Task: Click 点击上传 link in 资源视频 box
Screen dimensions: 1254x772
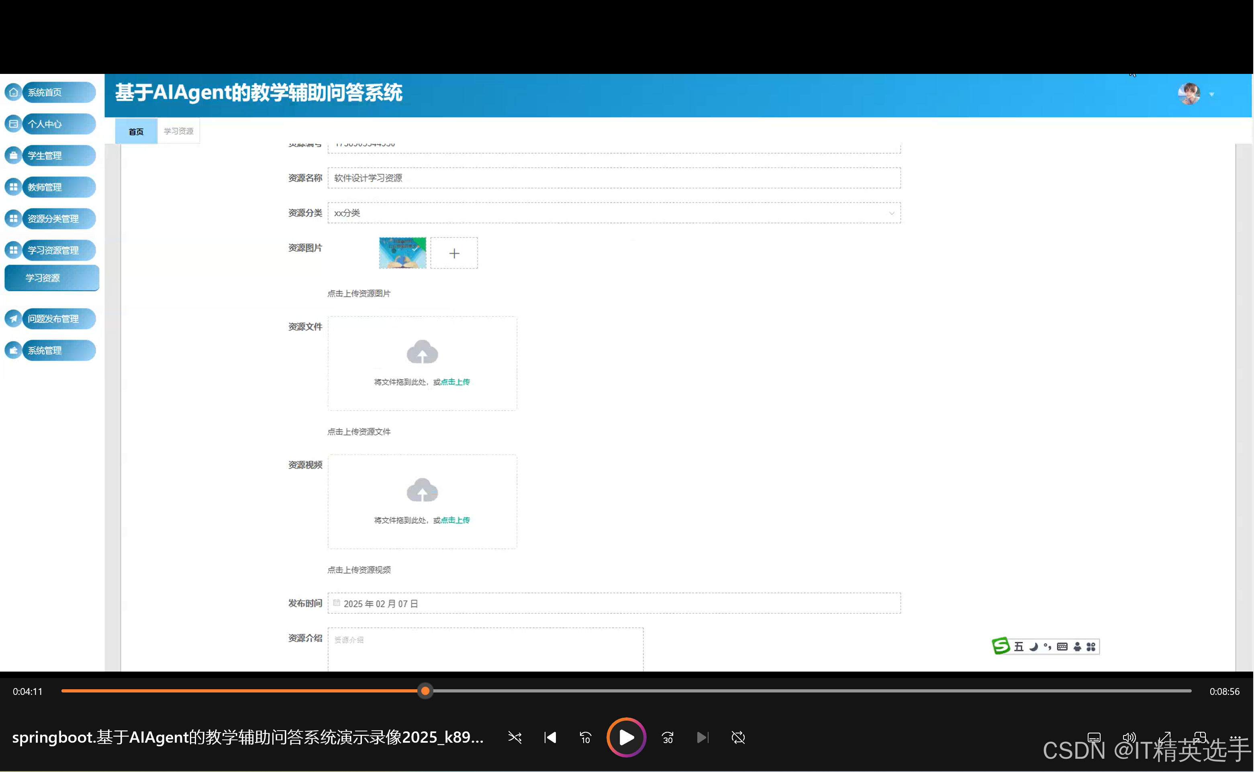Action: (x=455, y=520)
